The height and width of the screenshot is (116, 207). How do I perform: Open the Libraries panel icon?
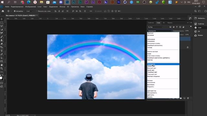tap(195, 18)
